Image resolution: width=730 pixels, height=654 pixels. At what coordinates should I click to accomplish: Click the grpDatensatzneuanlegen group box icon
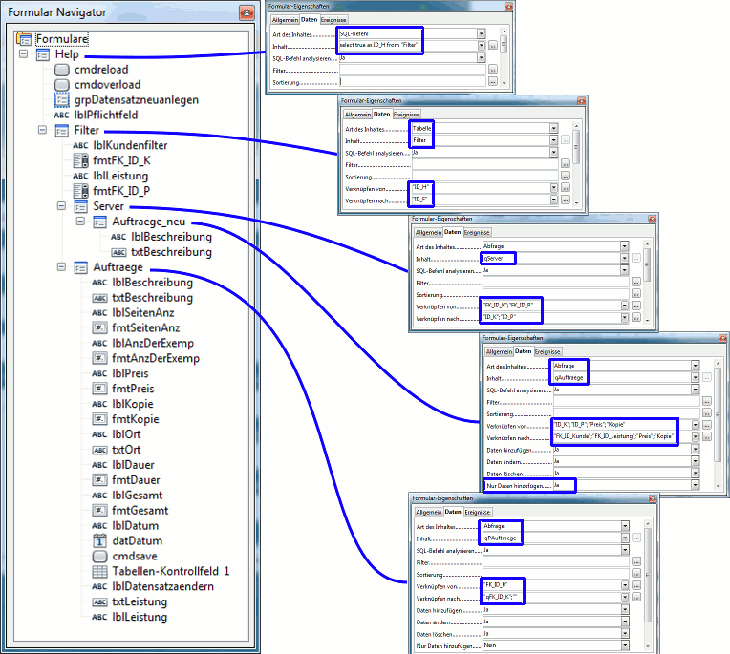click(x=62, y=100)
